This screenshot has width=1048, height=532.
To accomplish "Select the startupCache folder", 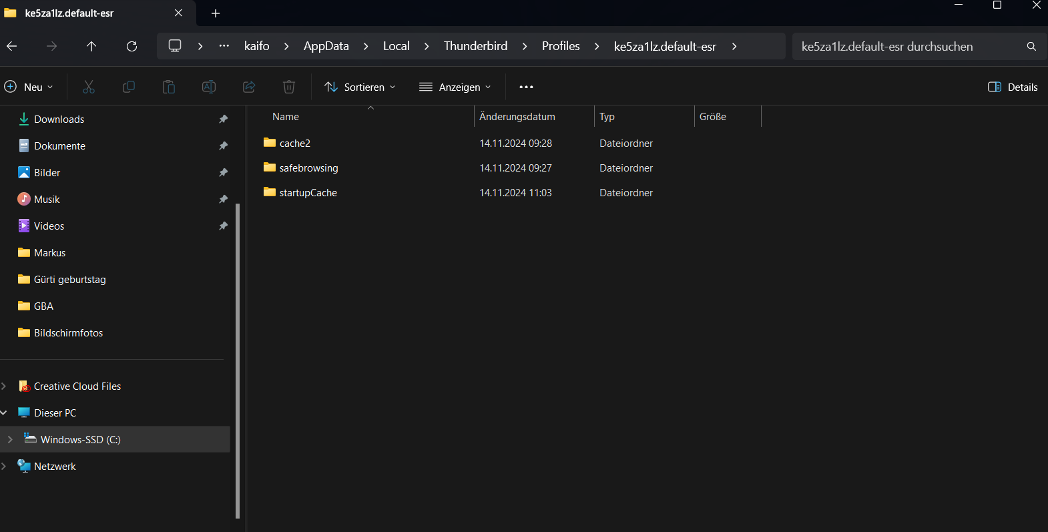I will (x=308, y=193).
